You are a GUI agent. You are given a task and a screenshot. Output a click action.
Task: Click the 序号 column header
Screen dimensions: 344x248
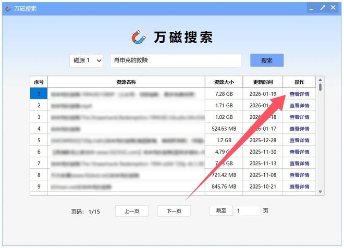39,82
